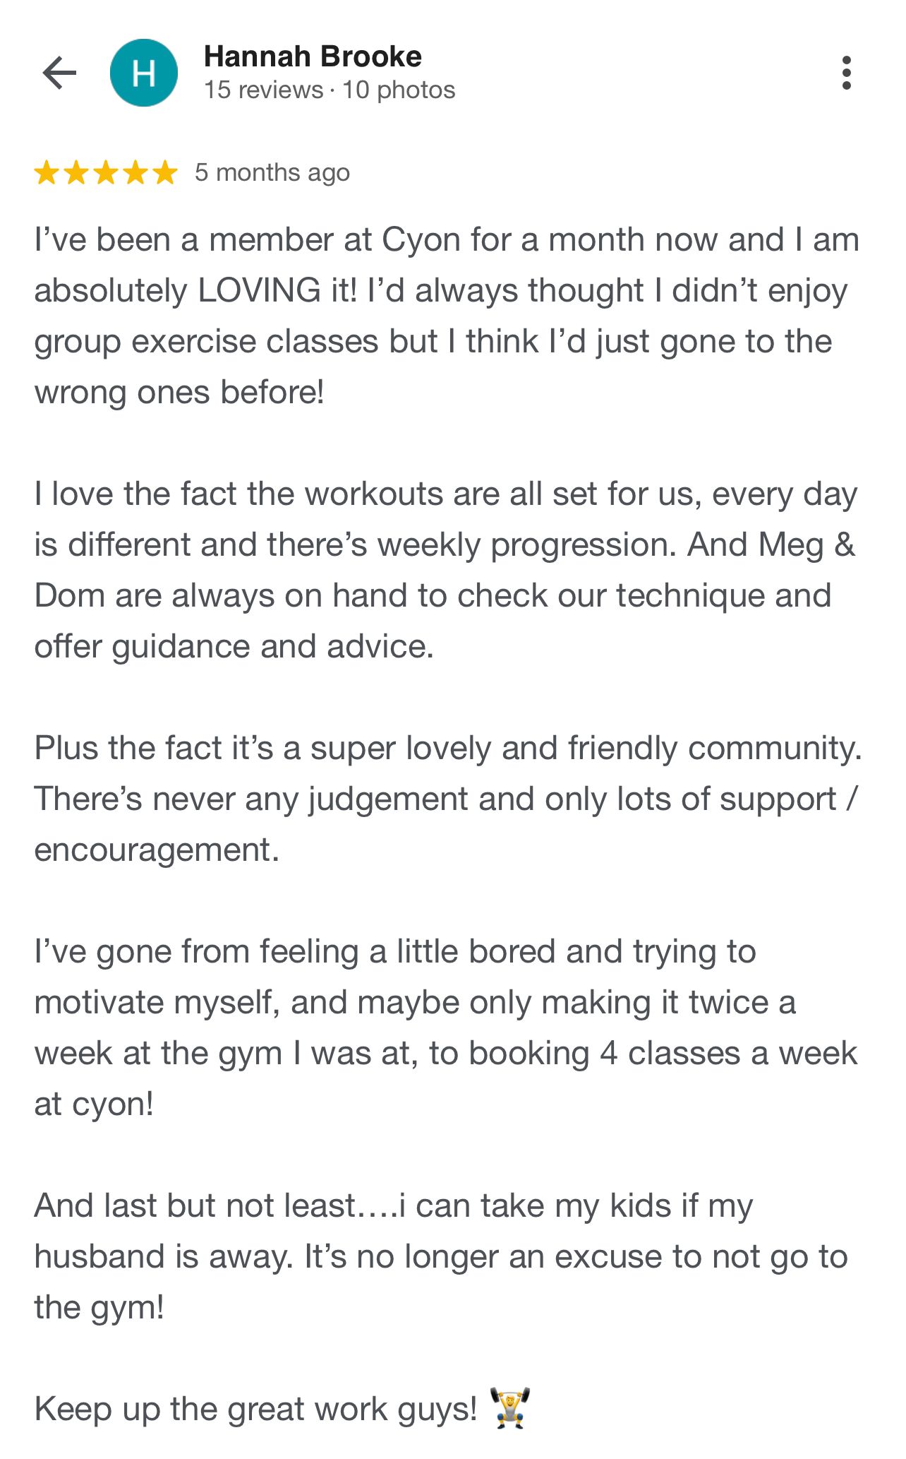The height and width of the screenshot is (1459, 906).
Task: Tap the "5 months ago" timestamp
Action: click(x=272, y=172)
